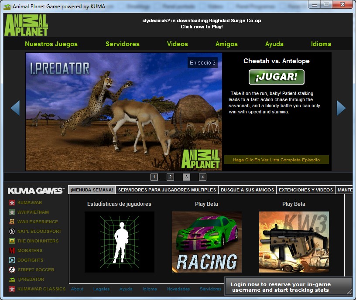The width and height of the screenshot is (356, 300).
Task: Click the Kuma Games logo
Action: tap(36, 191)
